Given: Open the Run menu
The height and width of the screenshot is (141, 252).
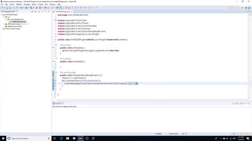Looking at the screenshot, I should tap(46, 4).
